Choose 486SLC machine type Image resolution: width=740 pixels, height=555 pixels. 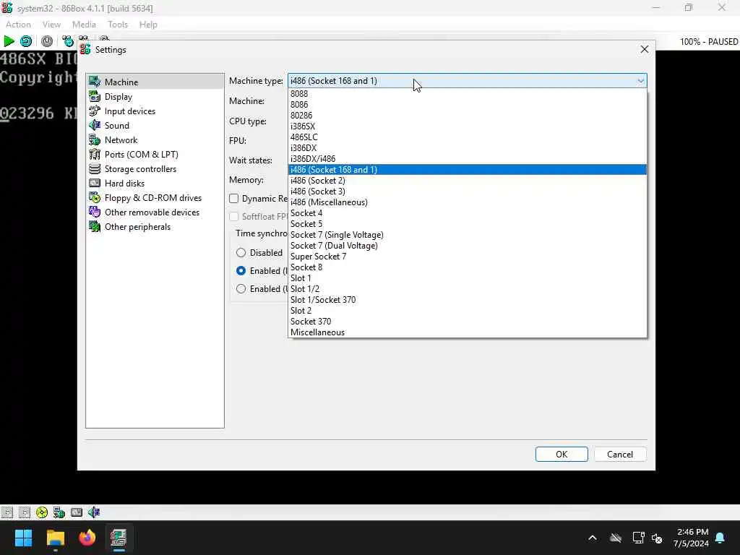point(468,137)
